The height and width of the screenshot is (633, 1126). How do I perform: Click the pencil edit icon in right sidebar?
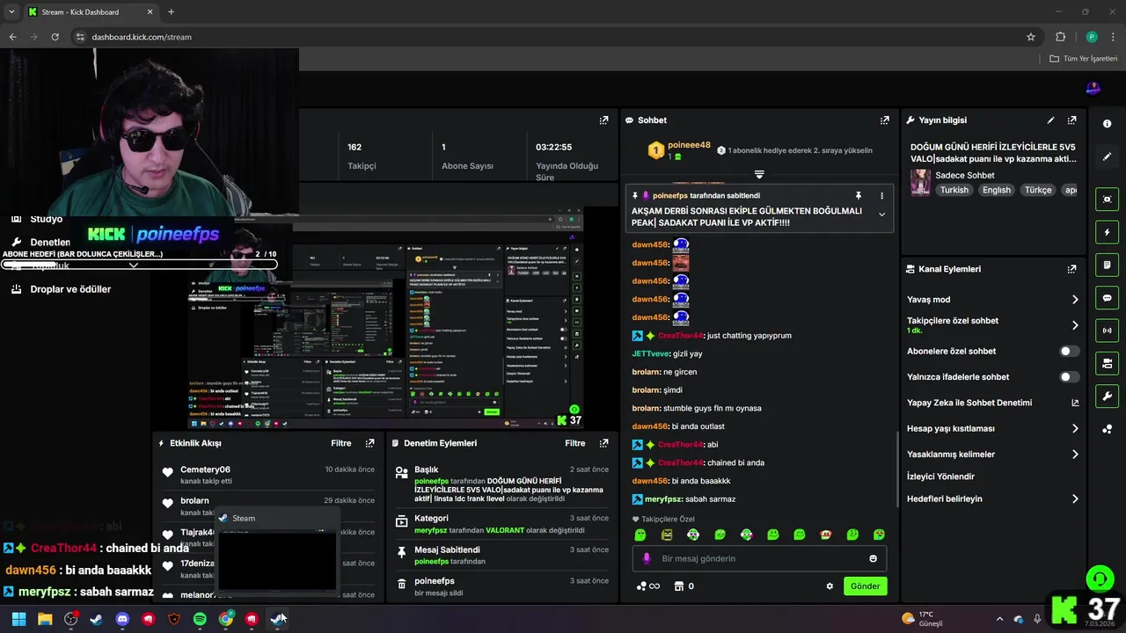point(1107,156)
